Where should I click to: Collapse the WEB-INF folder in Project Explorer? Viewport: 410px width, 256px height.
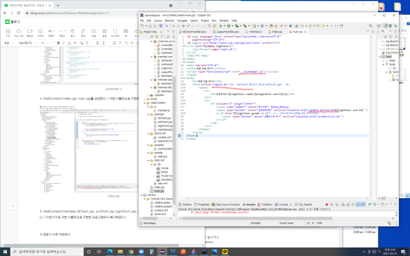click(149, 161)
